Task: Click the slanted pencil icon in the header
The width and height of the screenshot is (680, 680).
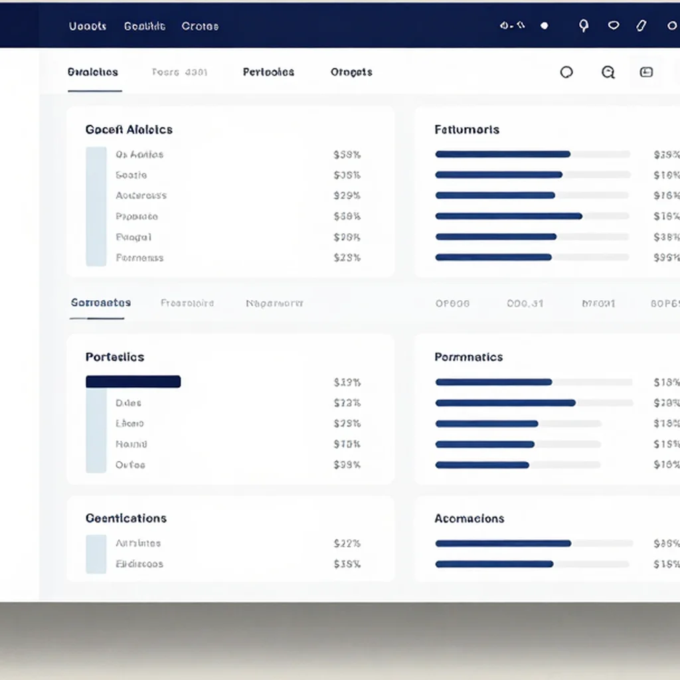Action: tap(641, 26)
